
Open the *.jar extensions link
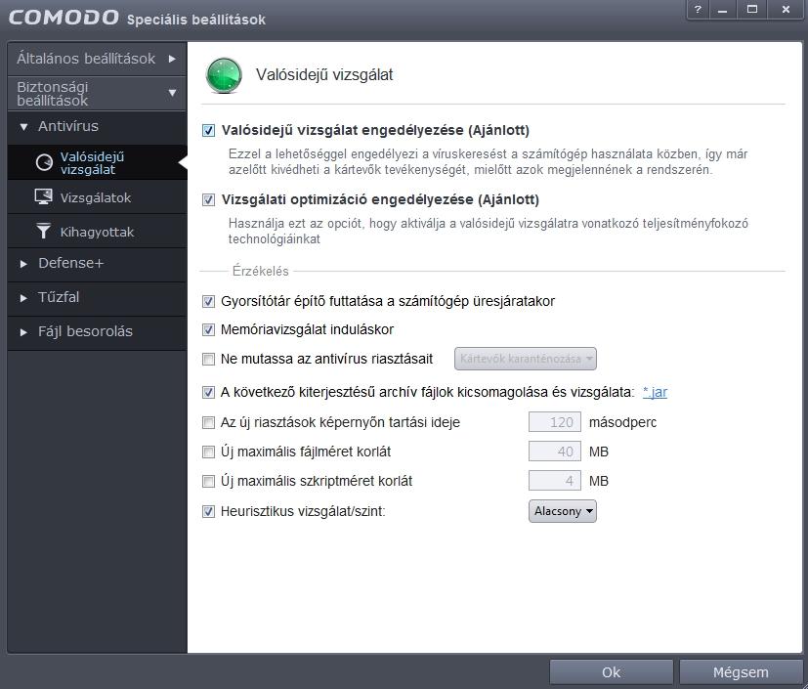[655, 392]
